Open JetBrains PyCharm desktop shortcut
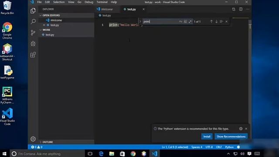 pyautogui.click(x=7, y=95)
